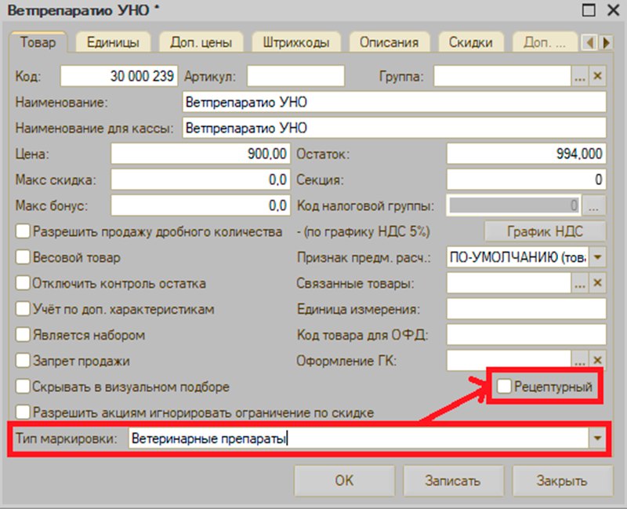Save changes with Записать
Viewport: 627px width, 509px height.
[453, 480]
